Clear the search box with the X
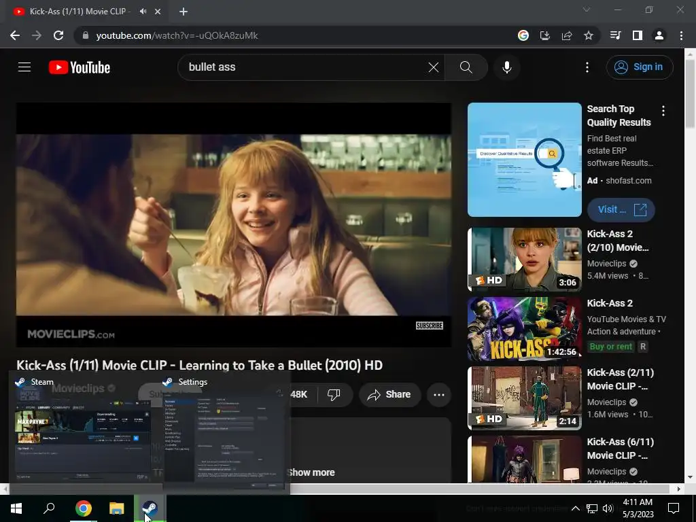696x522 pixels. 433,67
